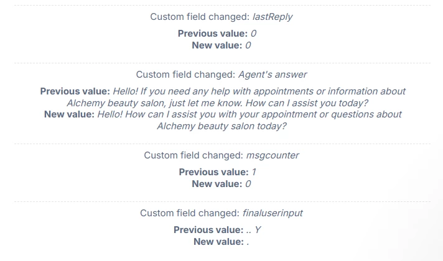
Task: Click the New value label under lastReply
Action: pos(217,45)
